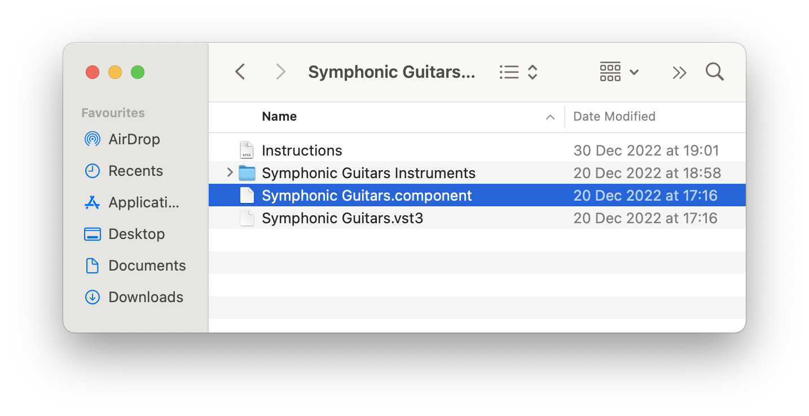Screen dimensions: 809x416
Task: Select the Symphonic Guitars.vst3 file
Action: 342,218
